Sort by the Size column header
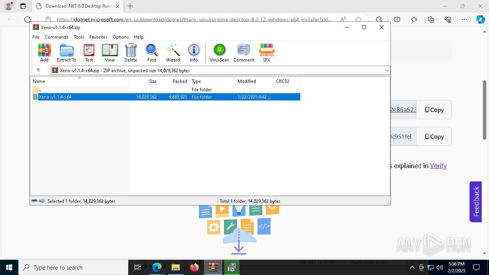 tap(144, 81)
